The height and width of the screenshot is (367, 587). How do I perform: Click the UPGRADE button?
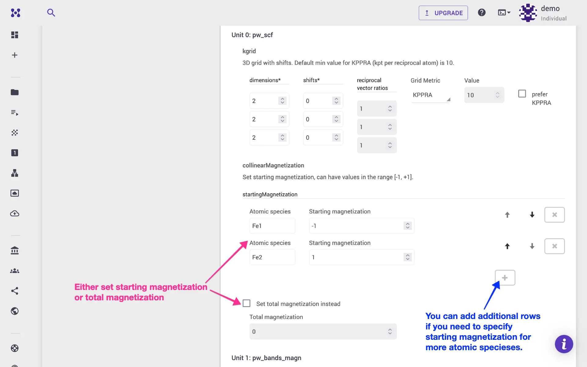click(443, 13)
